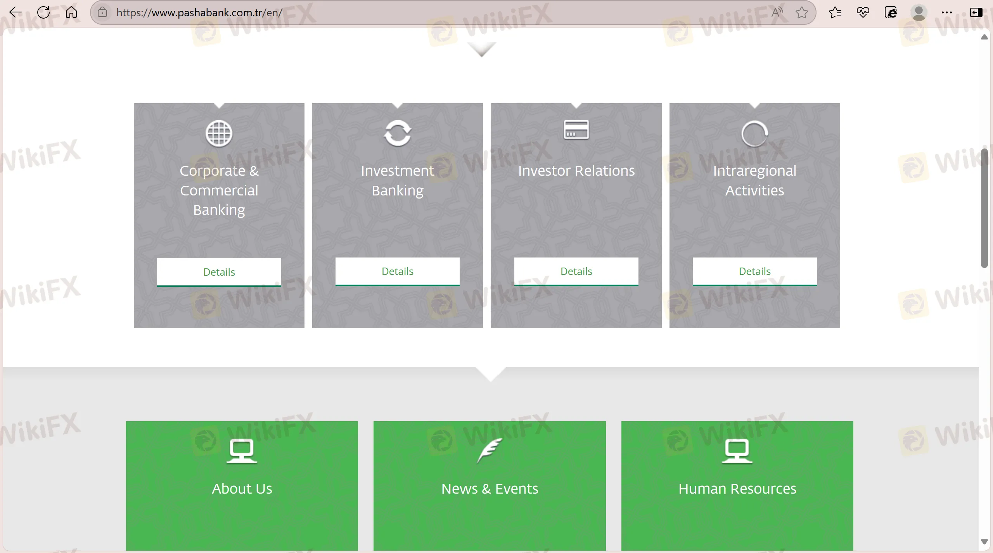Click the computer icon on the About Us tile
The height and width of the screenshot is (553, 993).
point(242,451)
